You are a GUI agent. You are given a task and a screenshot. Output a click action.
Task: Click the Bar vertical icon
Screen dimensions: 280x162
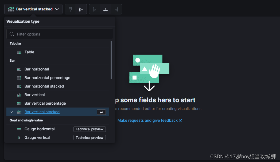(x=19, y=95)
